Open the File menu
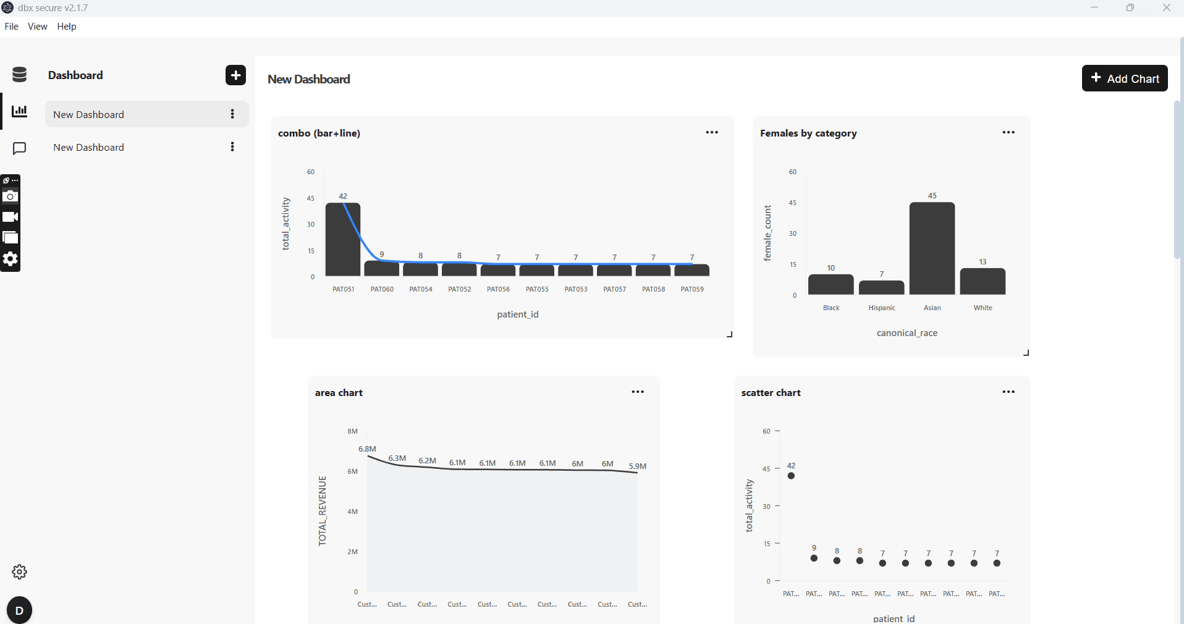 (x=12, y=27)
